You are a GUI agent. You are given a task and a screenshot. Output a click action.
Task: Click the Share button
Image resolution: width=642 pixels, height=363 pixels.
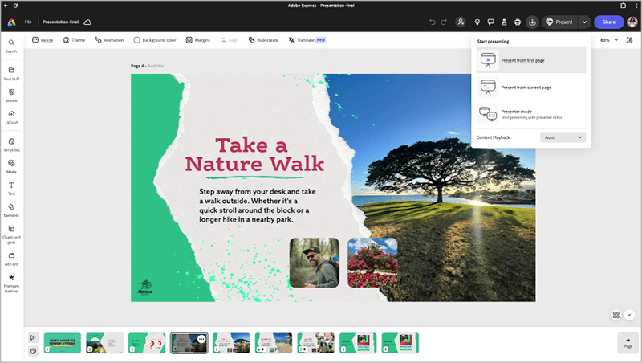(x=609, y=22)
